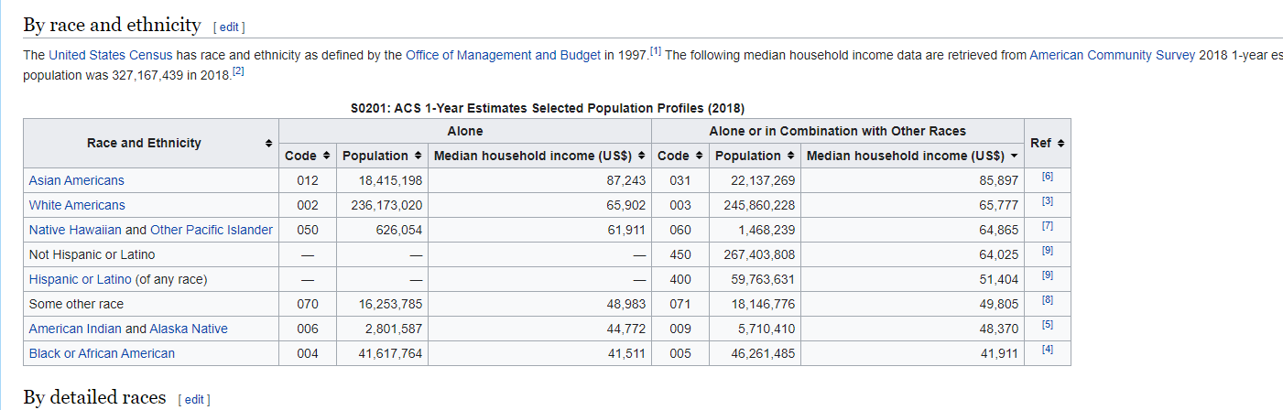Viewport: 1283px width, 410px height.
Task: Sort table by Race and Ethnicity column
Action: [x=268, y=144]
